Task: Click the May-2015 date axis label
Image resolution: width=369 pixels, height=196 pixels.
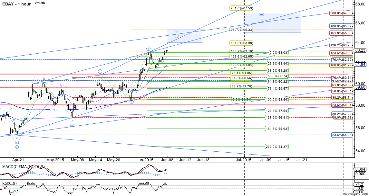Action: click(55, 160)
